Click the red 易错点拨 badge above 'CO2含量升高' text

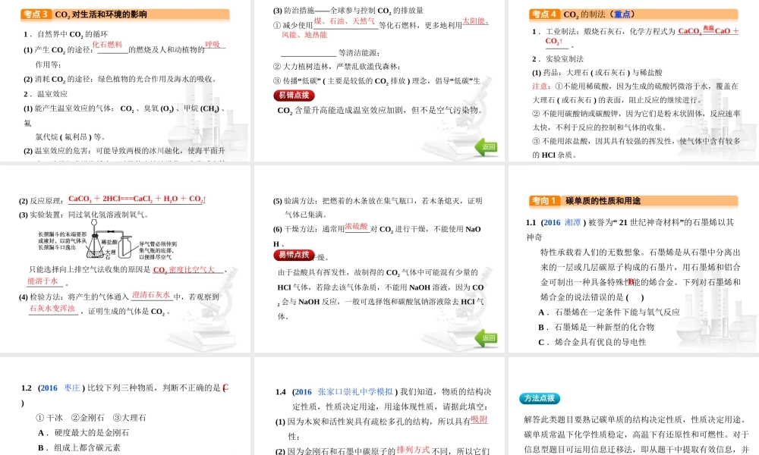click(x=294, y=96)
